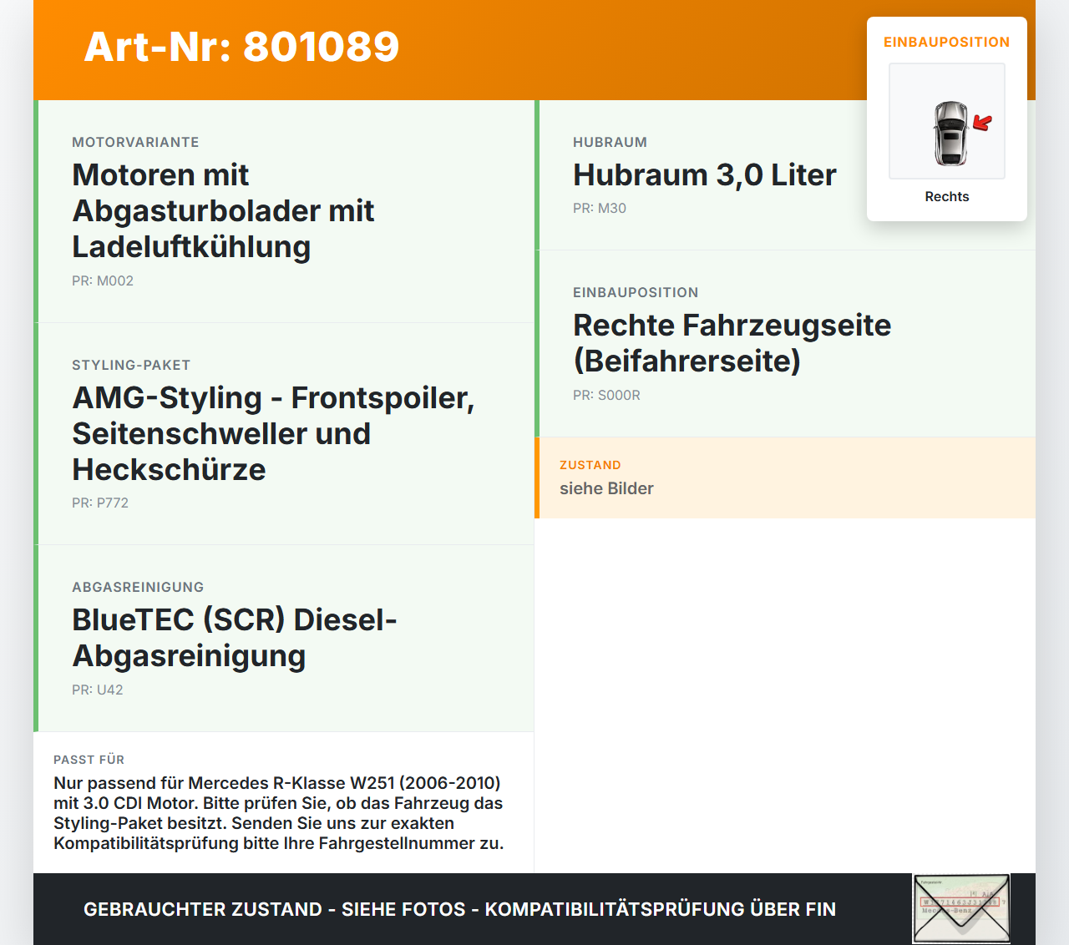Click Motoren mit Abgasturbolader mit Ladeluftkühlung
The image size is (1069, 945).
(223, 210)
